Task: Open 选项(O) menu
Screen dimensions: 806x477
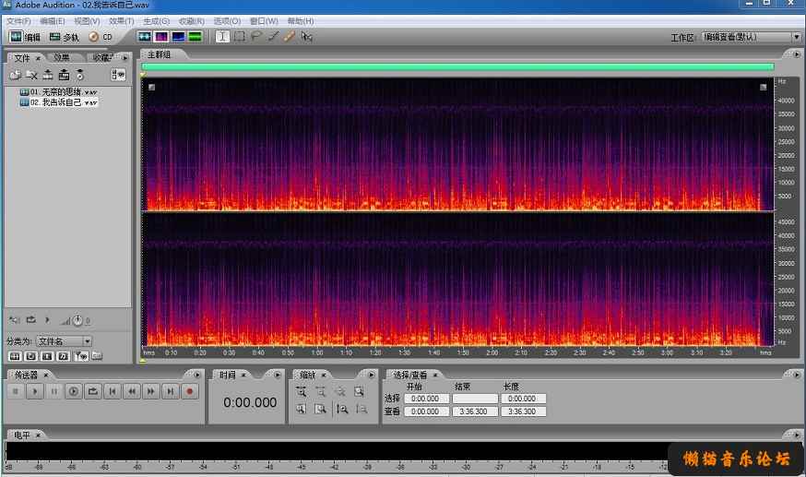Action: pos(227,21)
